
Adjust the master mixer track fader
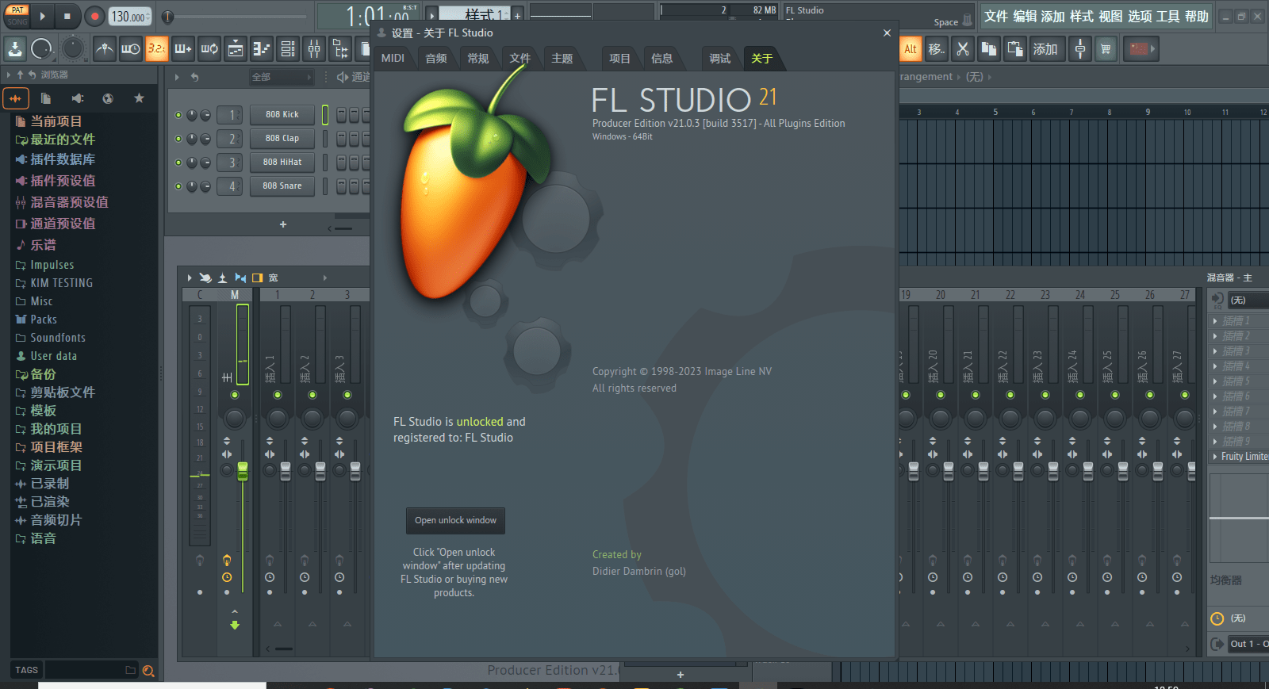(243, 471)
